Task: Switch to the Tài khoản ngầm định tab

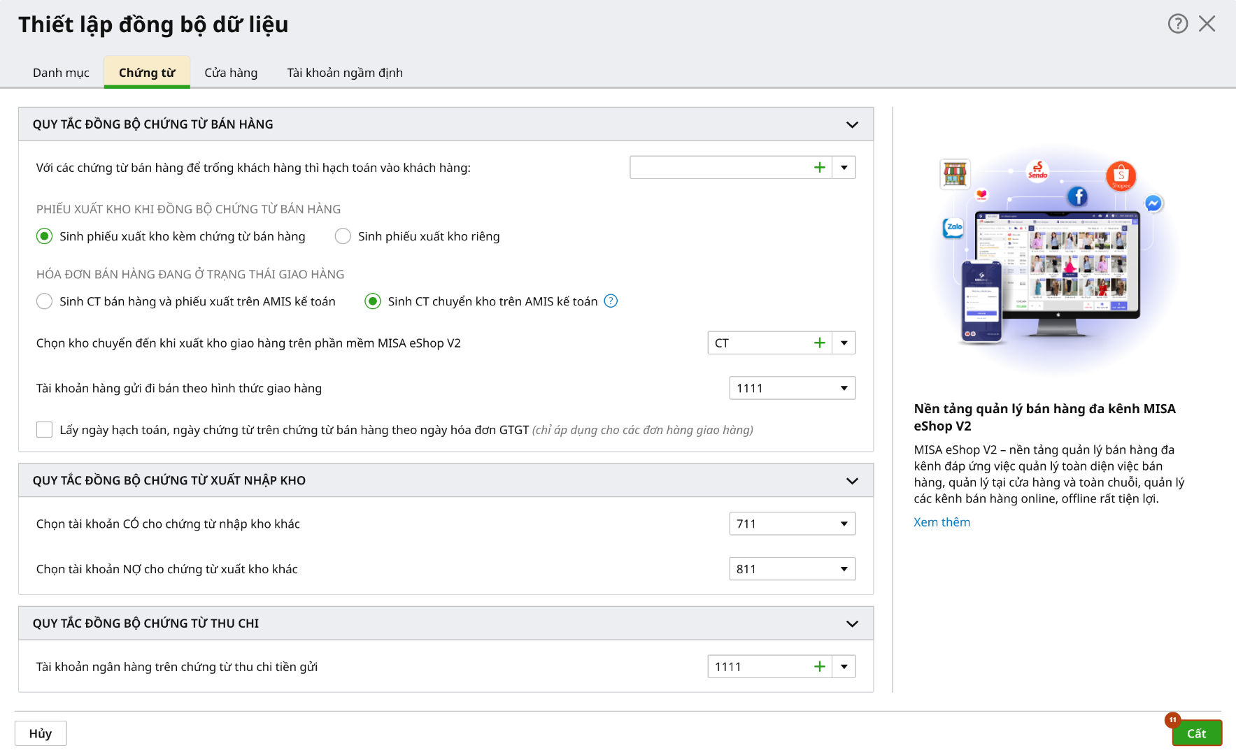Action: [345, 73]
